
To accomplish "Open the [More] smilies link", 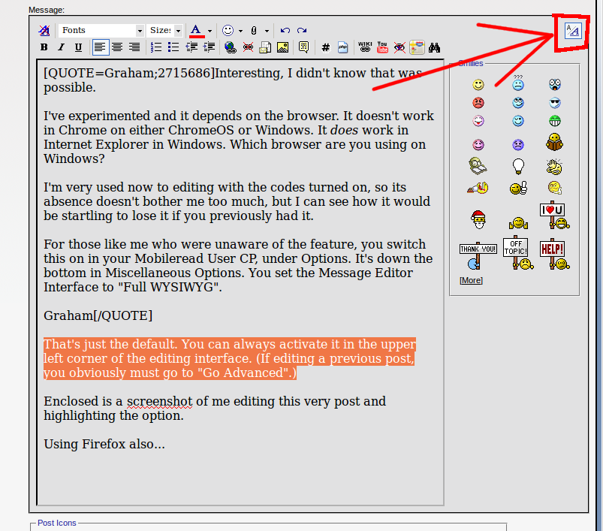I will [471, 280].
